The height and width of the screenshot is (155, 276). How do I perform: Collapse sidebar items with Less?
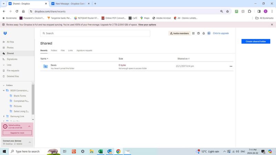pos(9,65)
